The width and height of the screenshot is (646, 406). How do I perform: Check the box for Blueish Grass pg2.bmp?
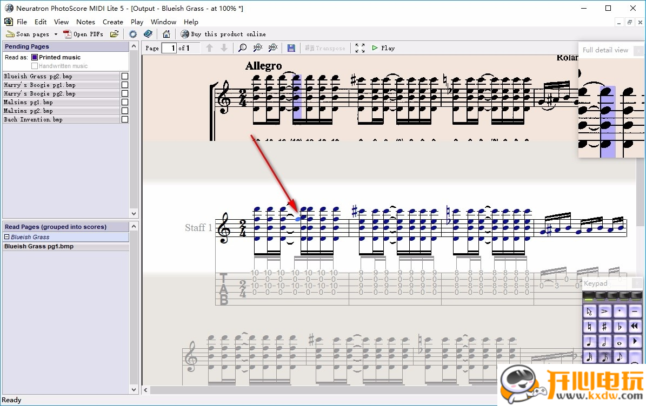coord(125,76)
